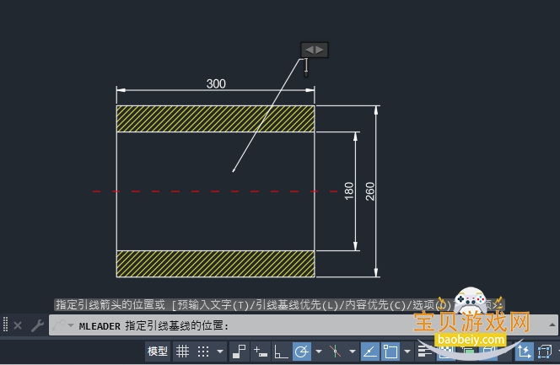
Task: Open object snap options dropdown arrow
Action: coord(407,352)
